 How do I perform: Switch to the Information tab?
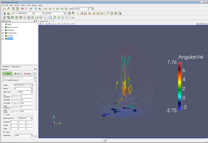coord(16,67)
